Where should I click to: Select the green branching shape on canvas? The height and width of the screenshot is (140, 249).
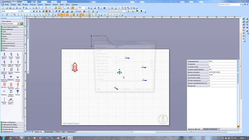[x=119, y=72]
